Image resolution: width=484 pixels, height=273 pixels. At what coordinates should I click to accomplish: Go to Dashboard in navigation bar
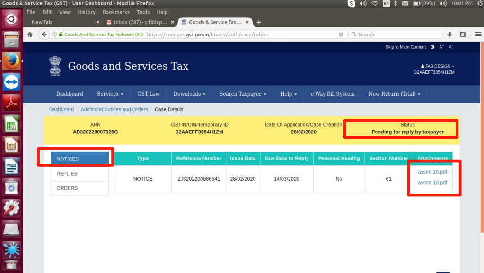click(x=70, y=94)
